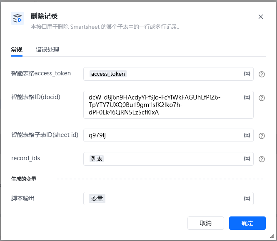Screen dimensions: 277x241
Task: Click the 取消 button
Action: pos(206,223)
